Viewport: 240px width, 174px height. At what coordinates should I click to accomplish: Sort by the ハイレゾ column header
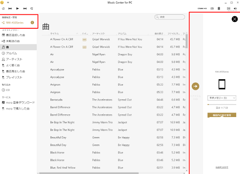85,33
